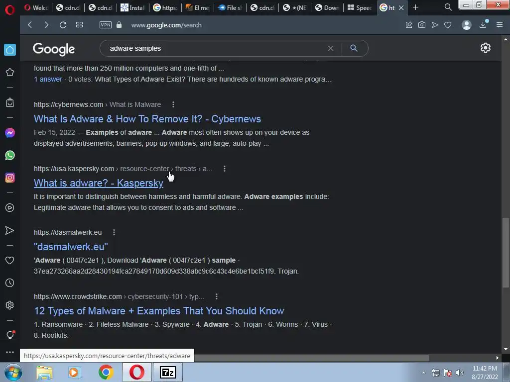Open Messenger in the sidebar

point(10,133)
